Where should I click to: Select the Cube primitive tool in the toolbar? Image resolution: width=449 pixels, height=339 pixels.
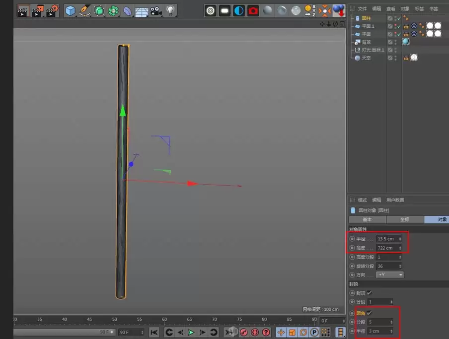[70, 9]
